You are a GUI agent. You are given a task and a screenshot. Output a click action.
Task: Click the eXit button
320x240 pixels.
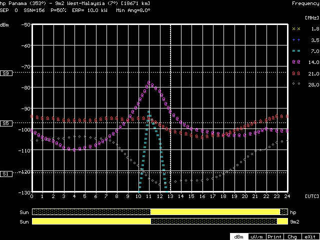coord(310,236)
